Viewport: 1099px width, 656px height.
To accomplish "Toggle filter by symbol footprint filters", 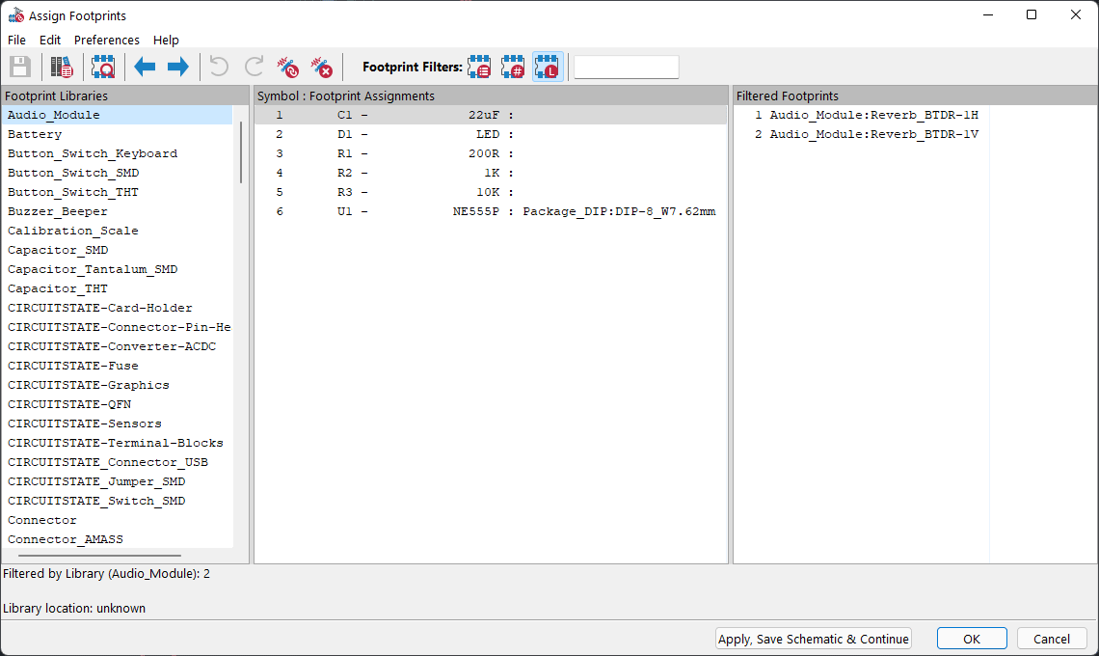I will 479,68.
